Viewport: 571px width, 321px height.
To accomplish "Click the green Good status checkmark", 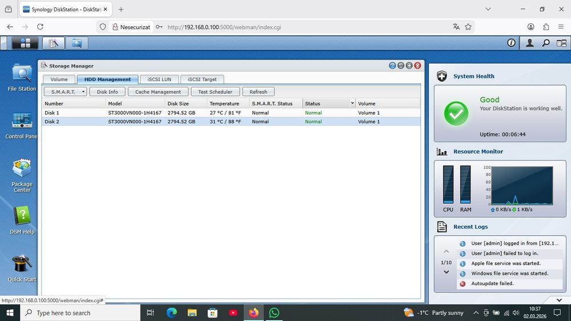I will (456, 113).
